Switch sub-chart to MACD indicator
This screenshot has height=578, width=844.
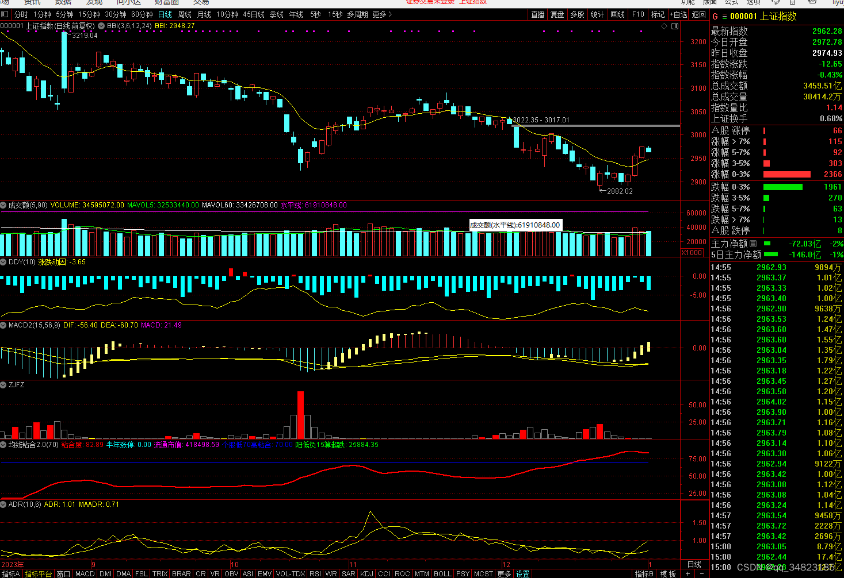click(85, 573)
